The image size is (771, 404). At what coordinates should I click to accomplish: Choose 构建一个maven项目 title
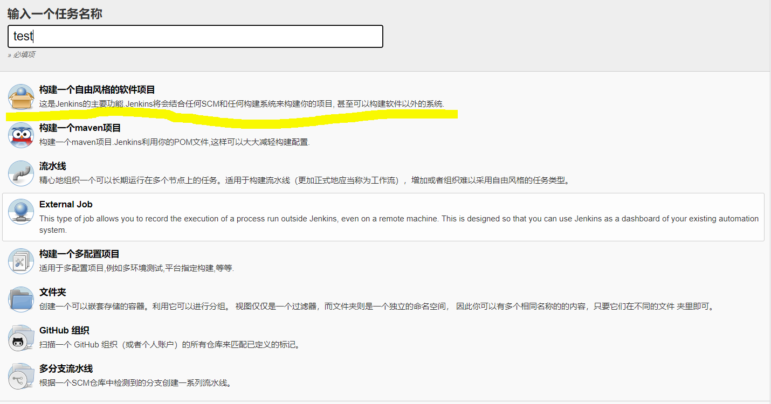coord(80,128)
